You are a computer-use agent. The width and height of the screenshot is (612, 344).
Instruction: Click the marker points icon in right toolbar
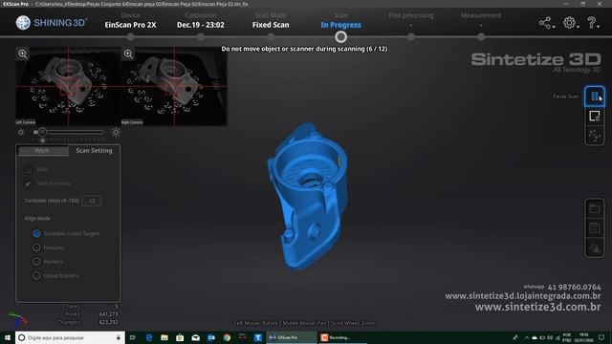(595, 136)
